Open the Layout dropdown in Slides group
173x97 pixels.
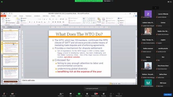24,18
